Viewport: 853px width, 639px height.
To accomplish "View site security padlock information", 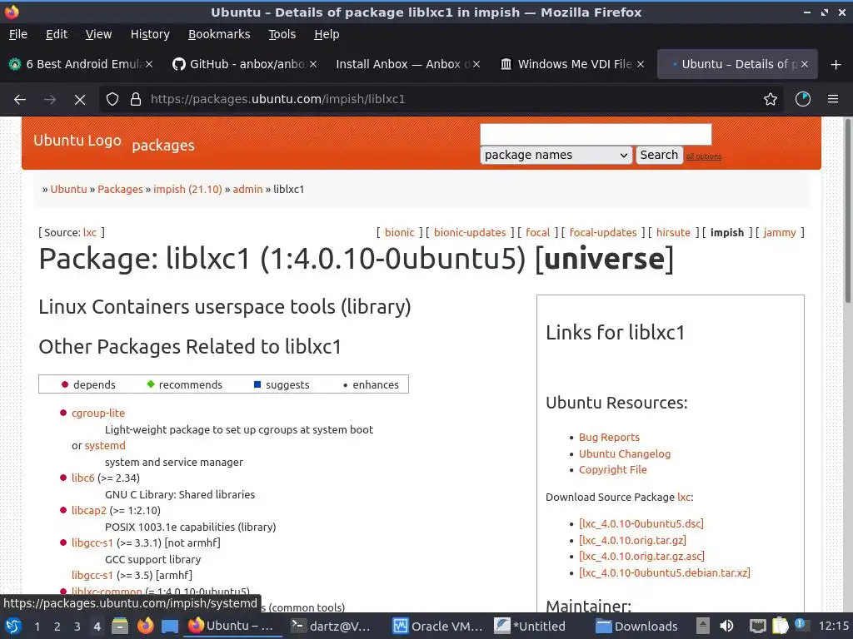I will point(136,100).
